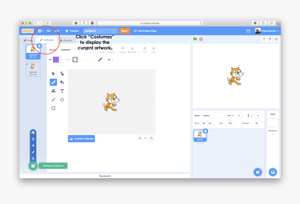The image size is (300, 204).
Task: Select the Line tool
Action: pyautogui.click(x=53, y=99)
